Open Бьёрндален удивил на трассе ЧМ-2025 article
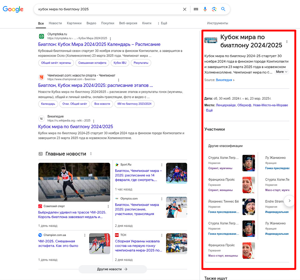The height and width of the screenshot is (280, 300). 72,215
